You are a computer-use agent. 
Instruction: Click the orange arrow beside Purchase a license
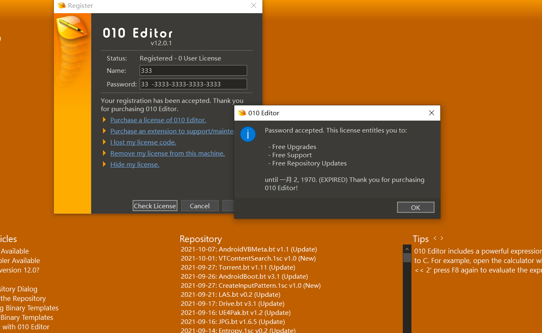tap(104, 120)
